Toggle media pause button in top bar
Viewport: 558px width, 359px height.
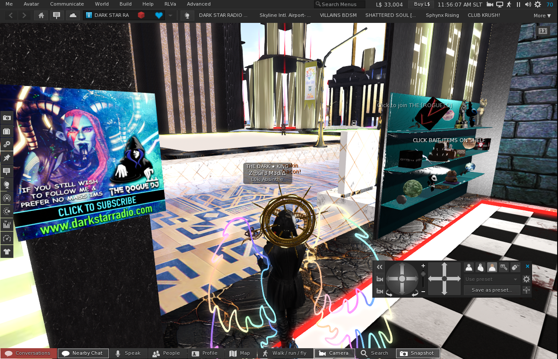(x=518, y=4)
